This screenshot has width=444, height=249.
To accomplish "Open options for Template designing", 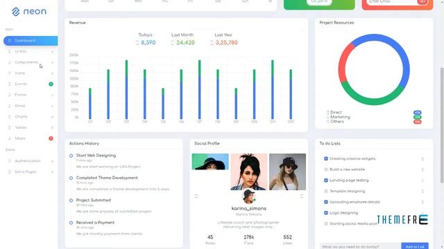I will pyautogui.click(x=422, y=192).
